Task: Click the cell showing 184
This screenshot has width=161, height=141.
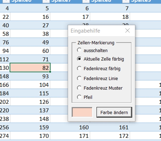Action: pos(5,93)
